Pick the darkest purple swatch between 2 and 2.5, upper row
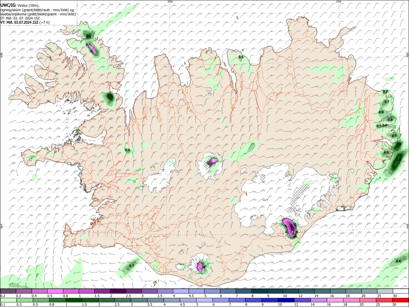 [x=118, y=291]
